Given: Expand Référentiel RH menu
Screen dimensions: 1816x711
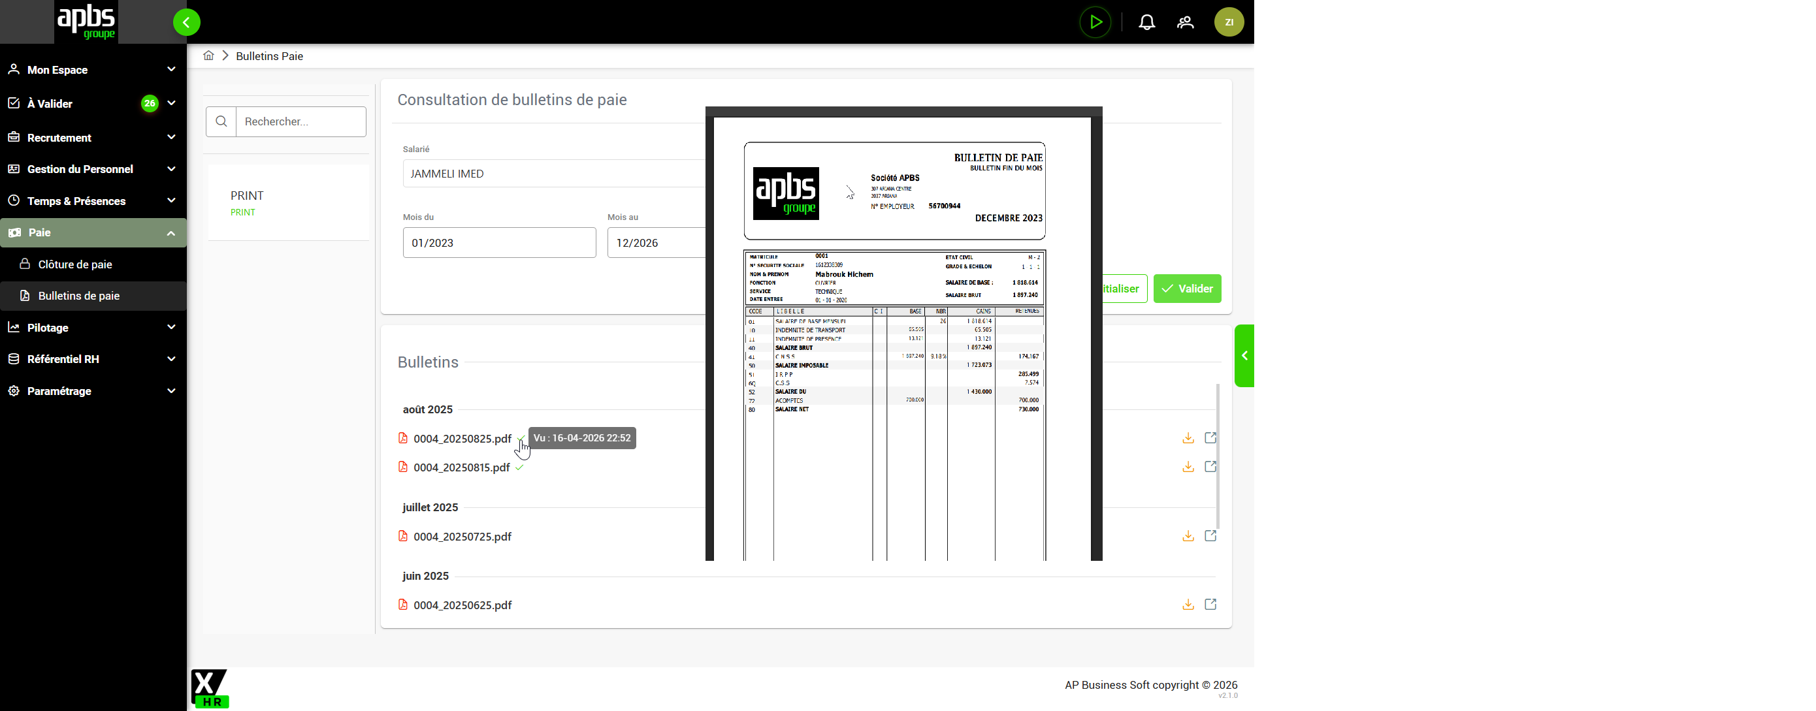Looking at the screenshot, I should [x=93, y=359].
